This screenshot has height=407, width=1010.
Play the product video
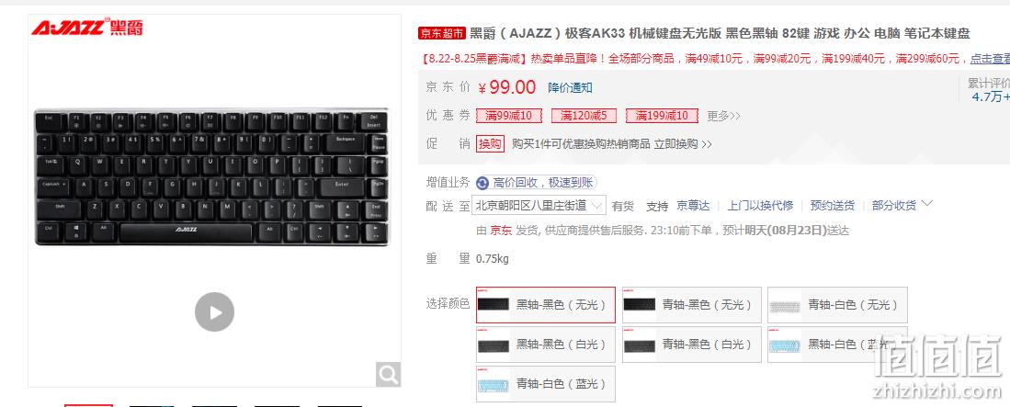pos(214,311)
